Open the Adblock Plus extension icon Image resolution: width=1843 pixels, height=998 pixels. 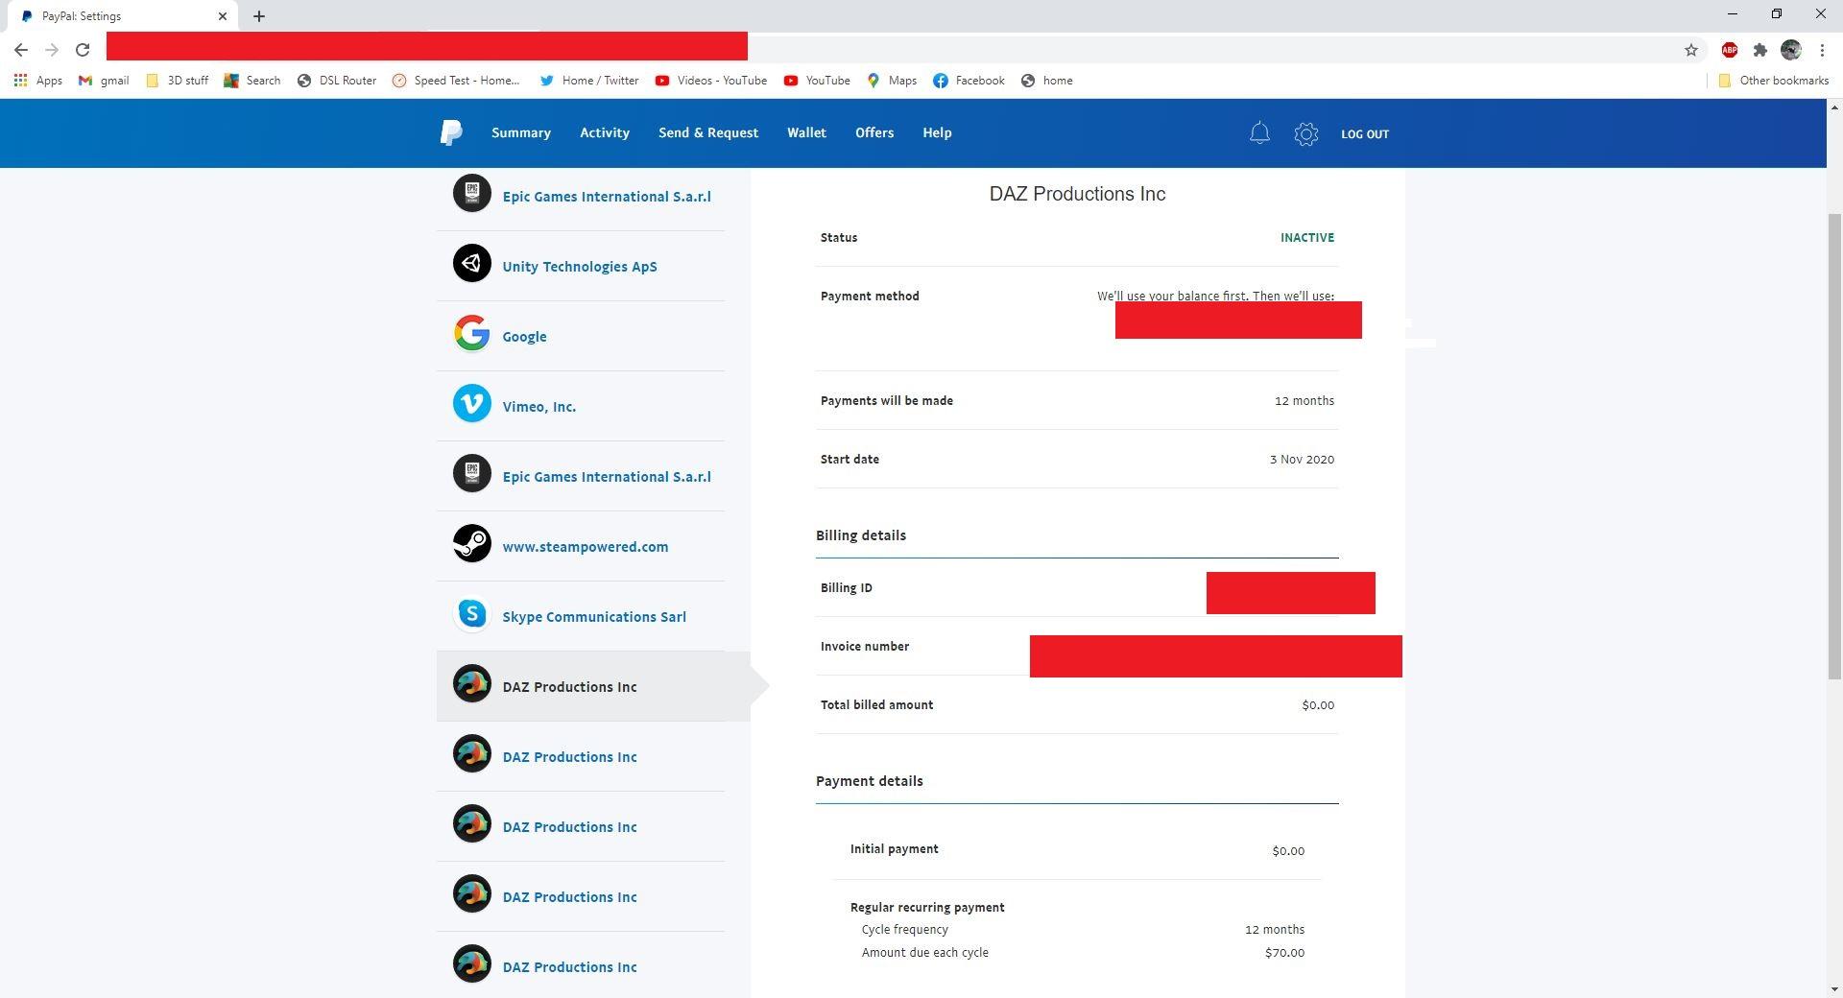(x=1729, y=50)
